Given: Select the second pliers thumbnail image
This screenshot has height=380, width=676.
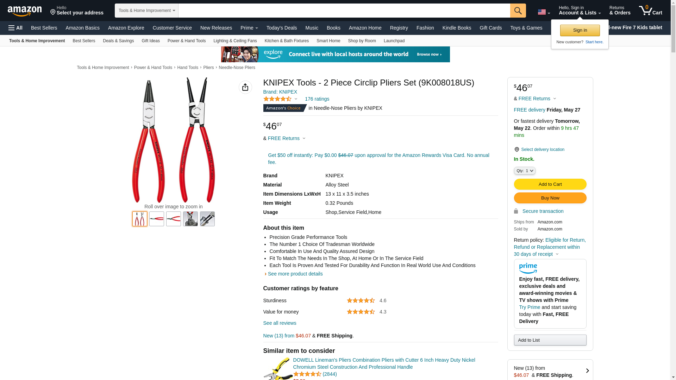Looking at the screenshot, I should (x=157, y=219).
